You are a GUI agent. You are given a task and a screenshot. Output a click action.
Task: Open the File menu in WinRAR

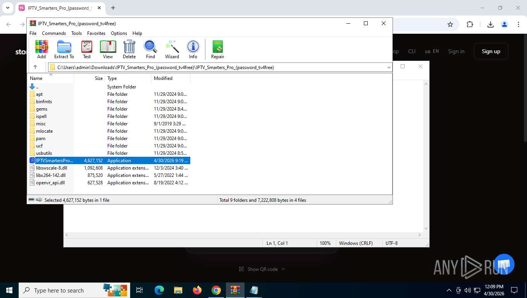[33, 33]
